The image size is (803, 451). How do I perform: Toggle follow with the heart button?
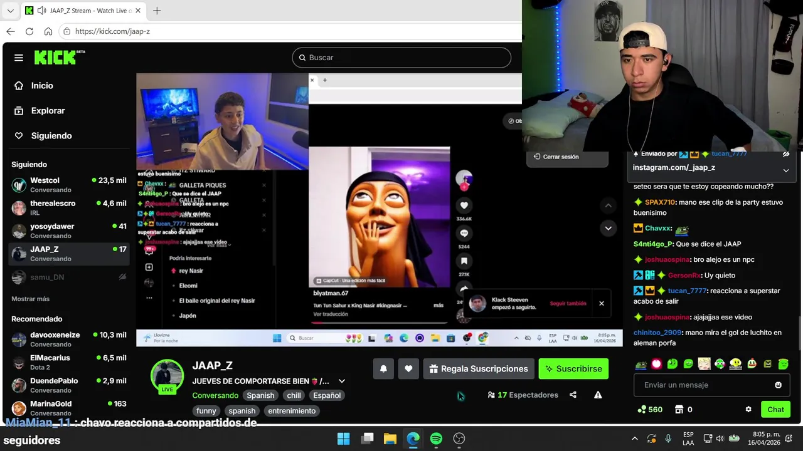click(x=408, y=369)
